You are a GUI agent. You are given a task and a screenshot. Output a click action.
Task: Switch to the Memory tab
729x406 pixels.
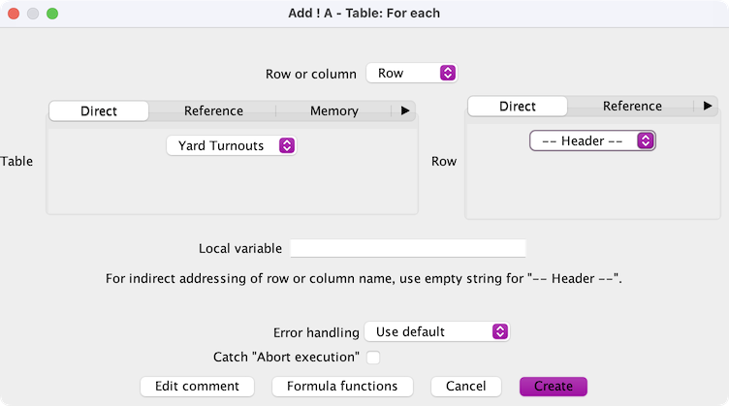(x=333, y=111)
